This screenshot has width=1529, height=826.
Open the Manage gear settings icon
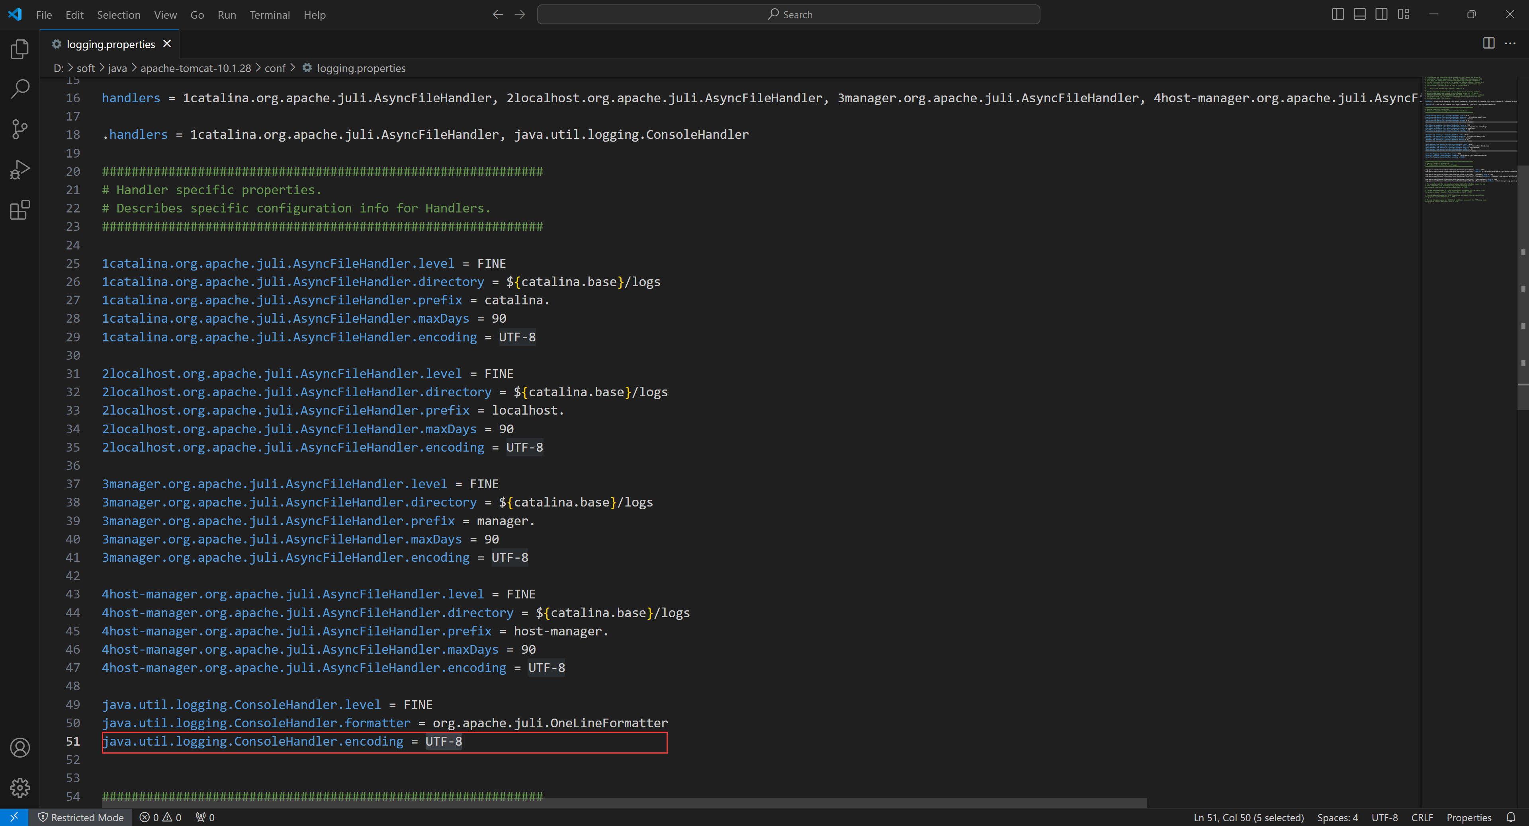20,788
